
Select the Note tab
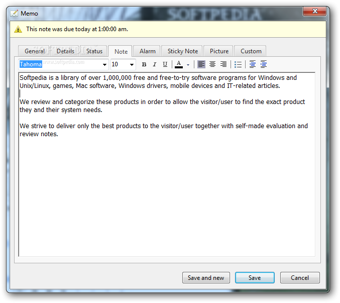(121, 51)
